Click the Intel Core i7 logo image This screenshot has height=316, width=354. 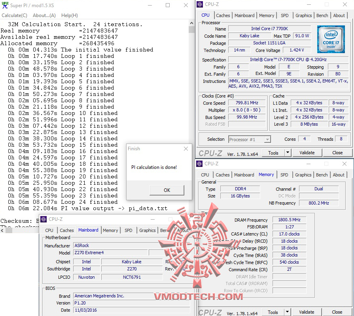(331, 39)
